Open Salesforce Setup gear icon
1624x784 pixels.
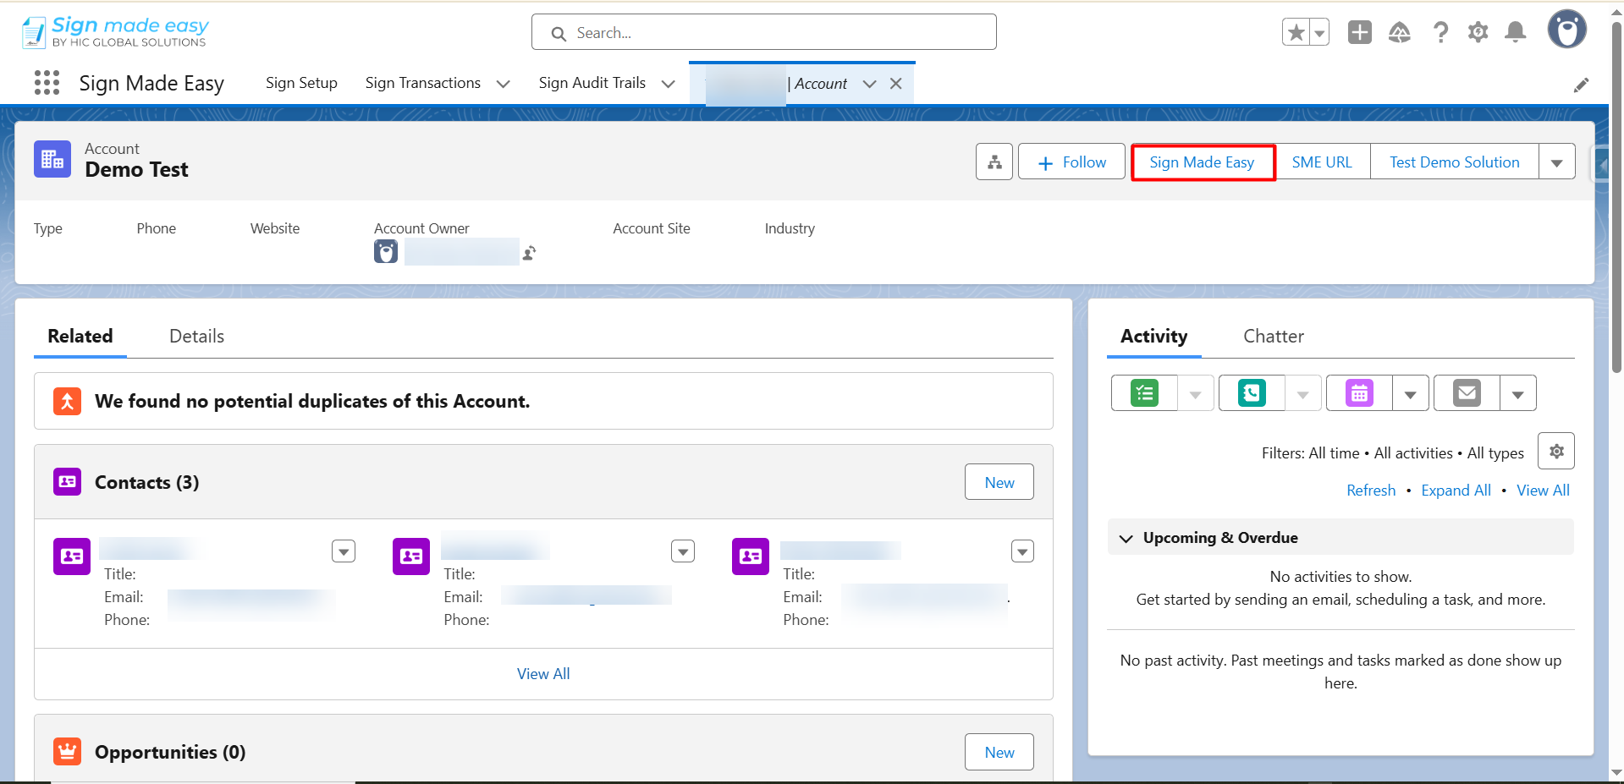(x=1478, y=32)
